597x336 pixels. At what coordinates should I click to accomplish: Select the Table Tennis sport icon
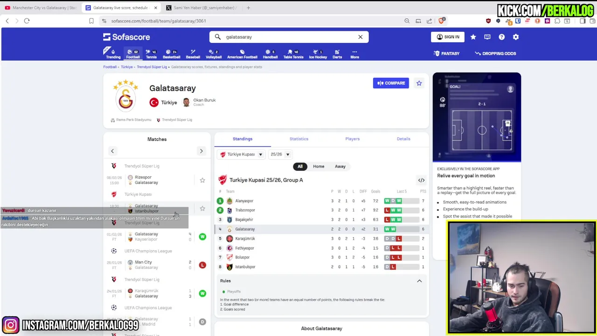pyautogui.click(x=293, y=54)
